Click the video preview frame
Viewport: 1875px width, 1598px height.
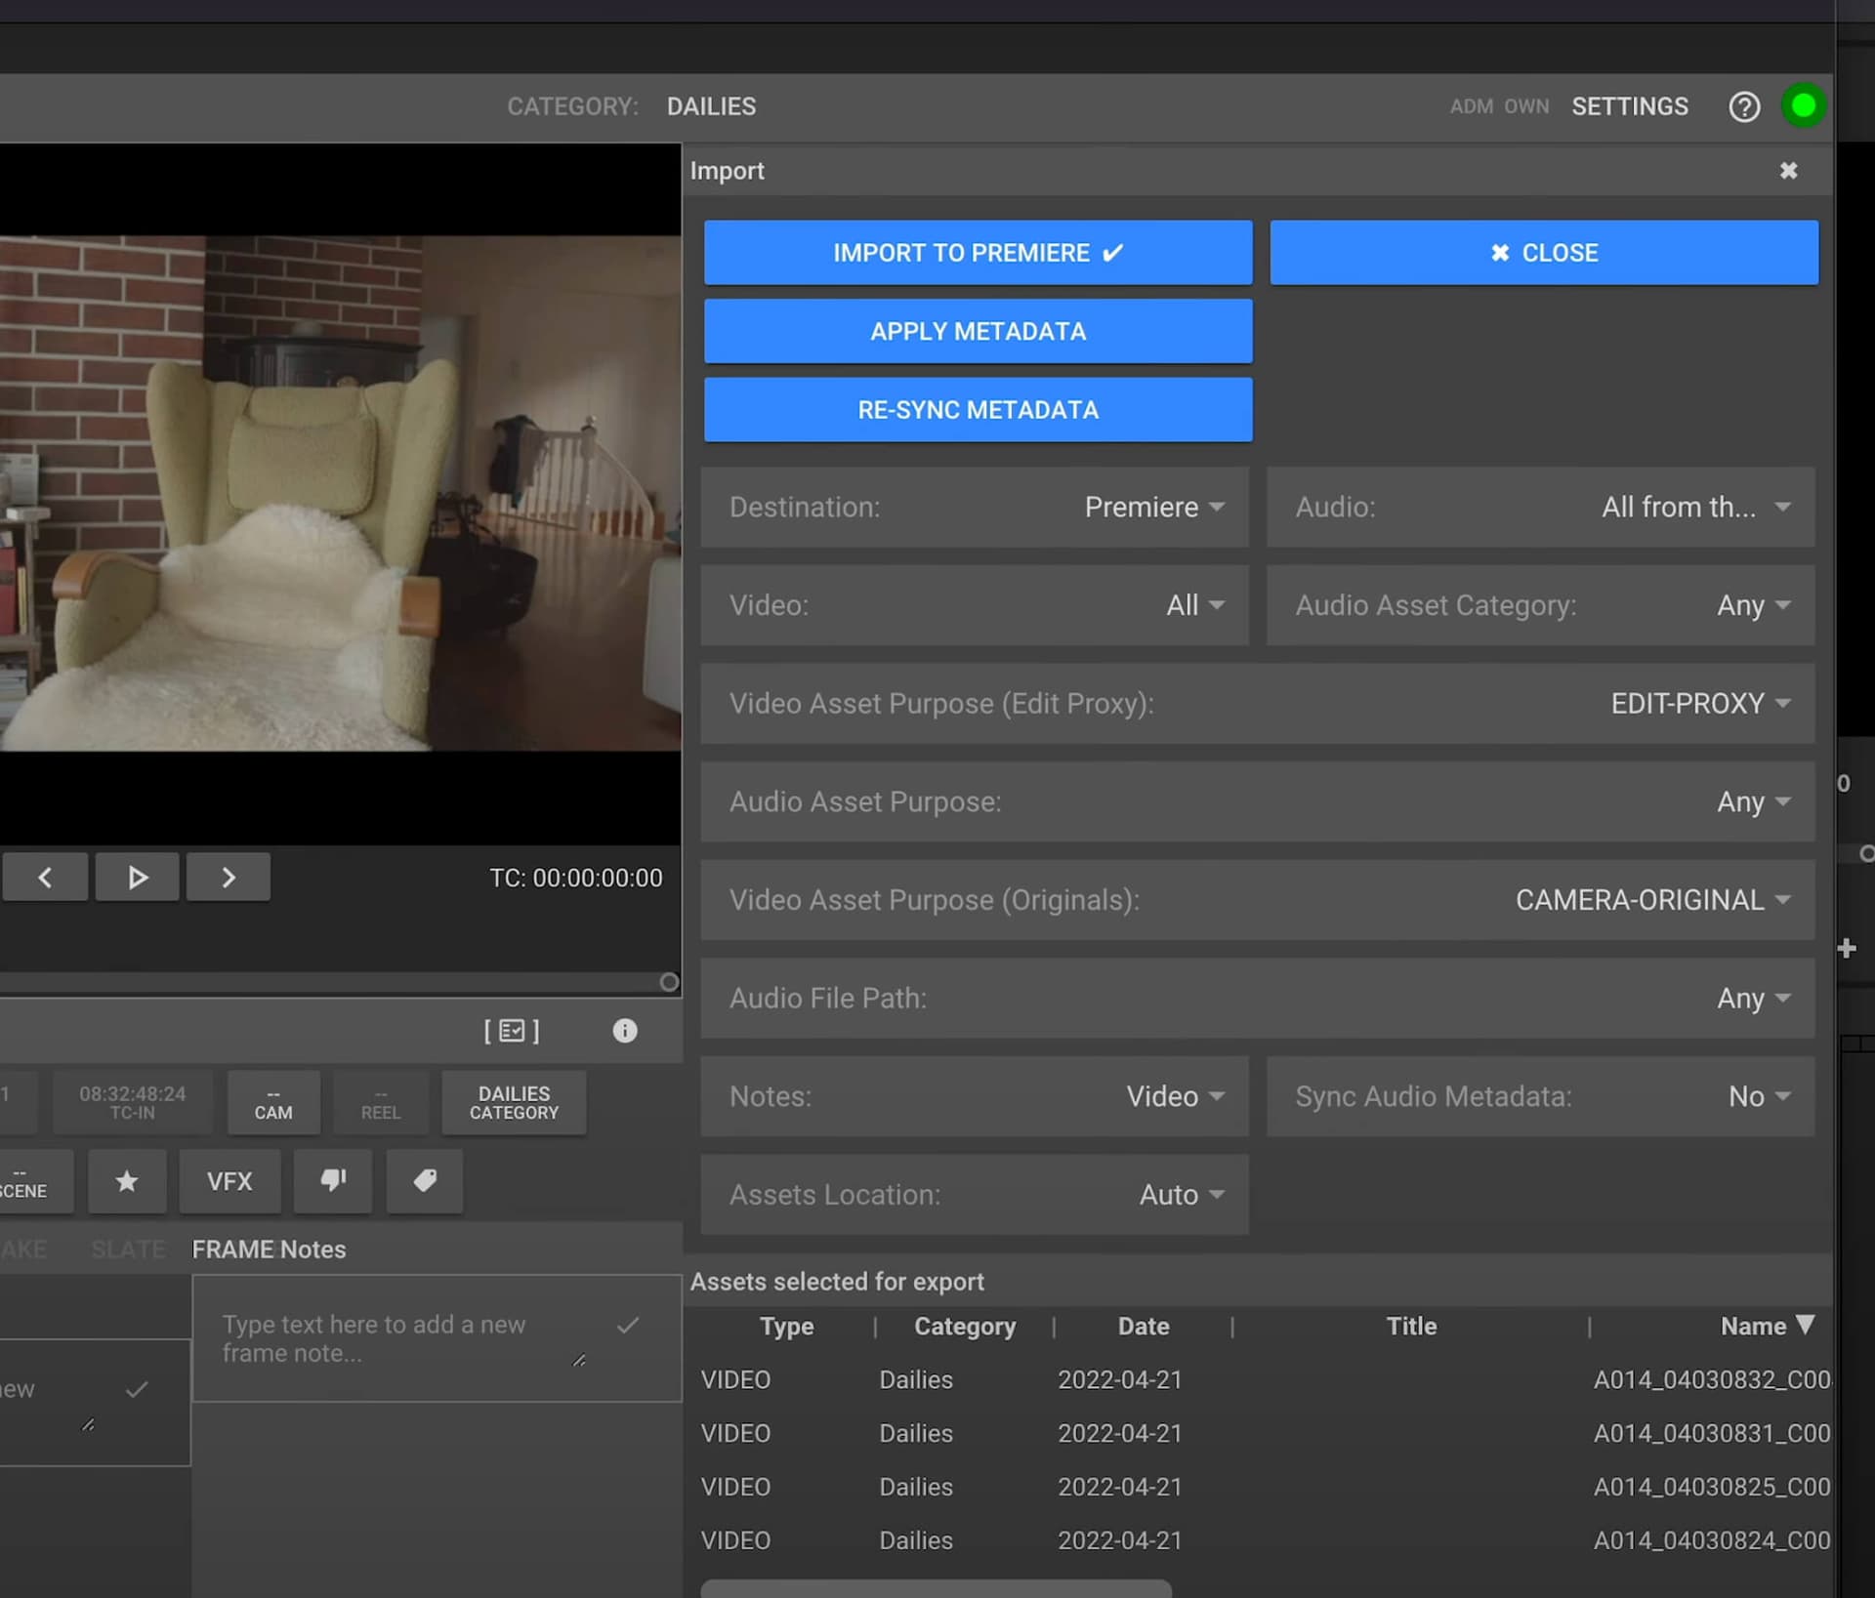click(x=340, y=494)
